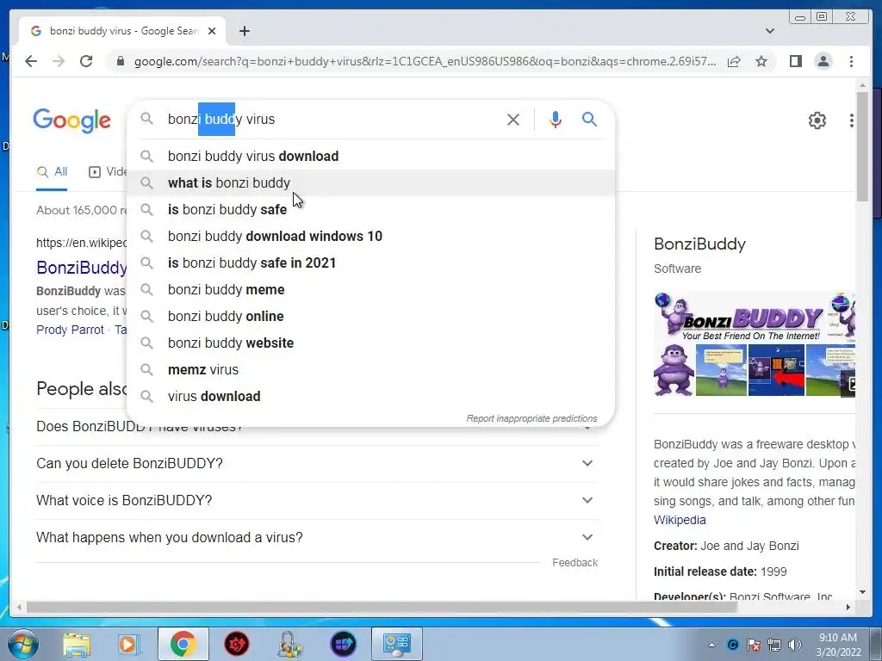The width and height of the screenshot is (882, 661).
Task: Open the Control Panel taskbar window
Action: (x=396, y=644)
